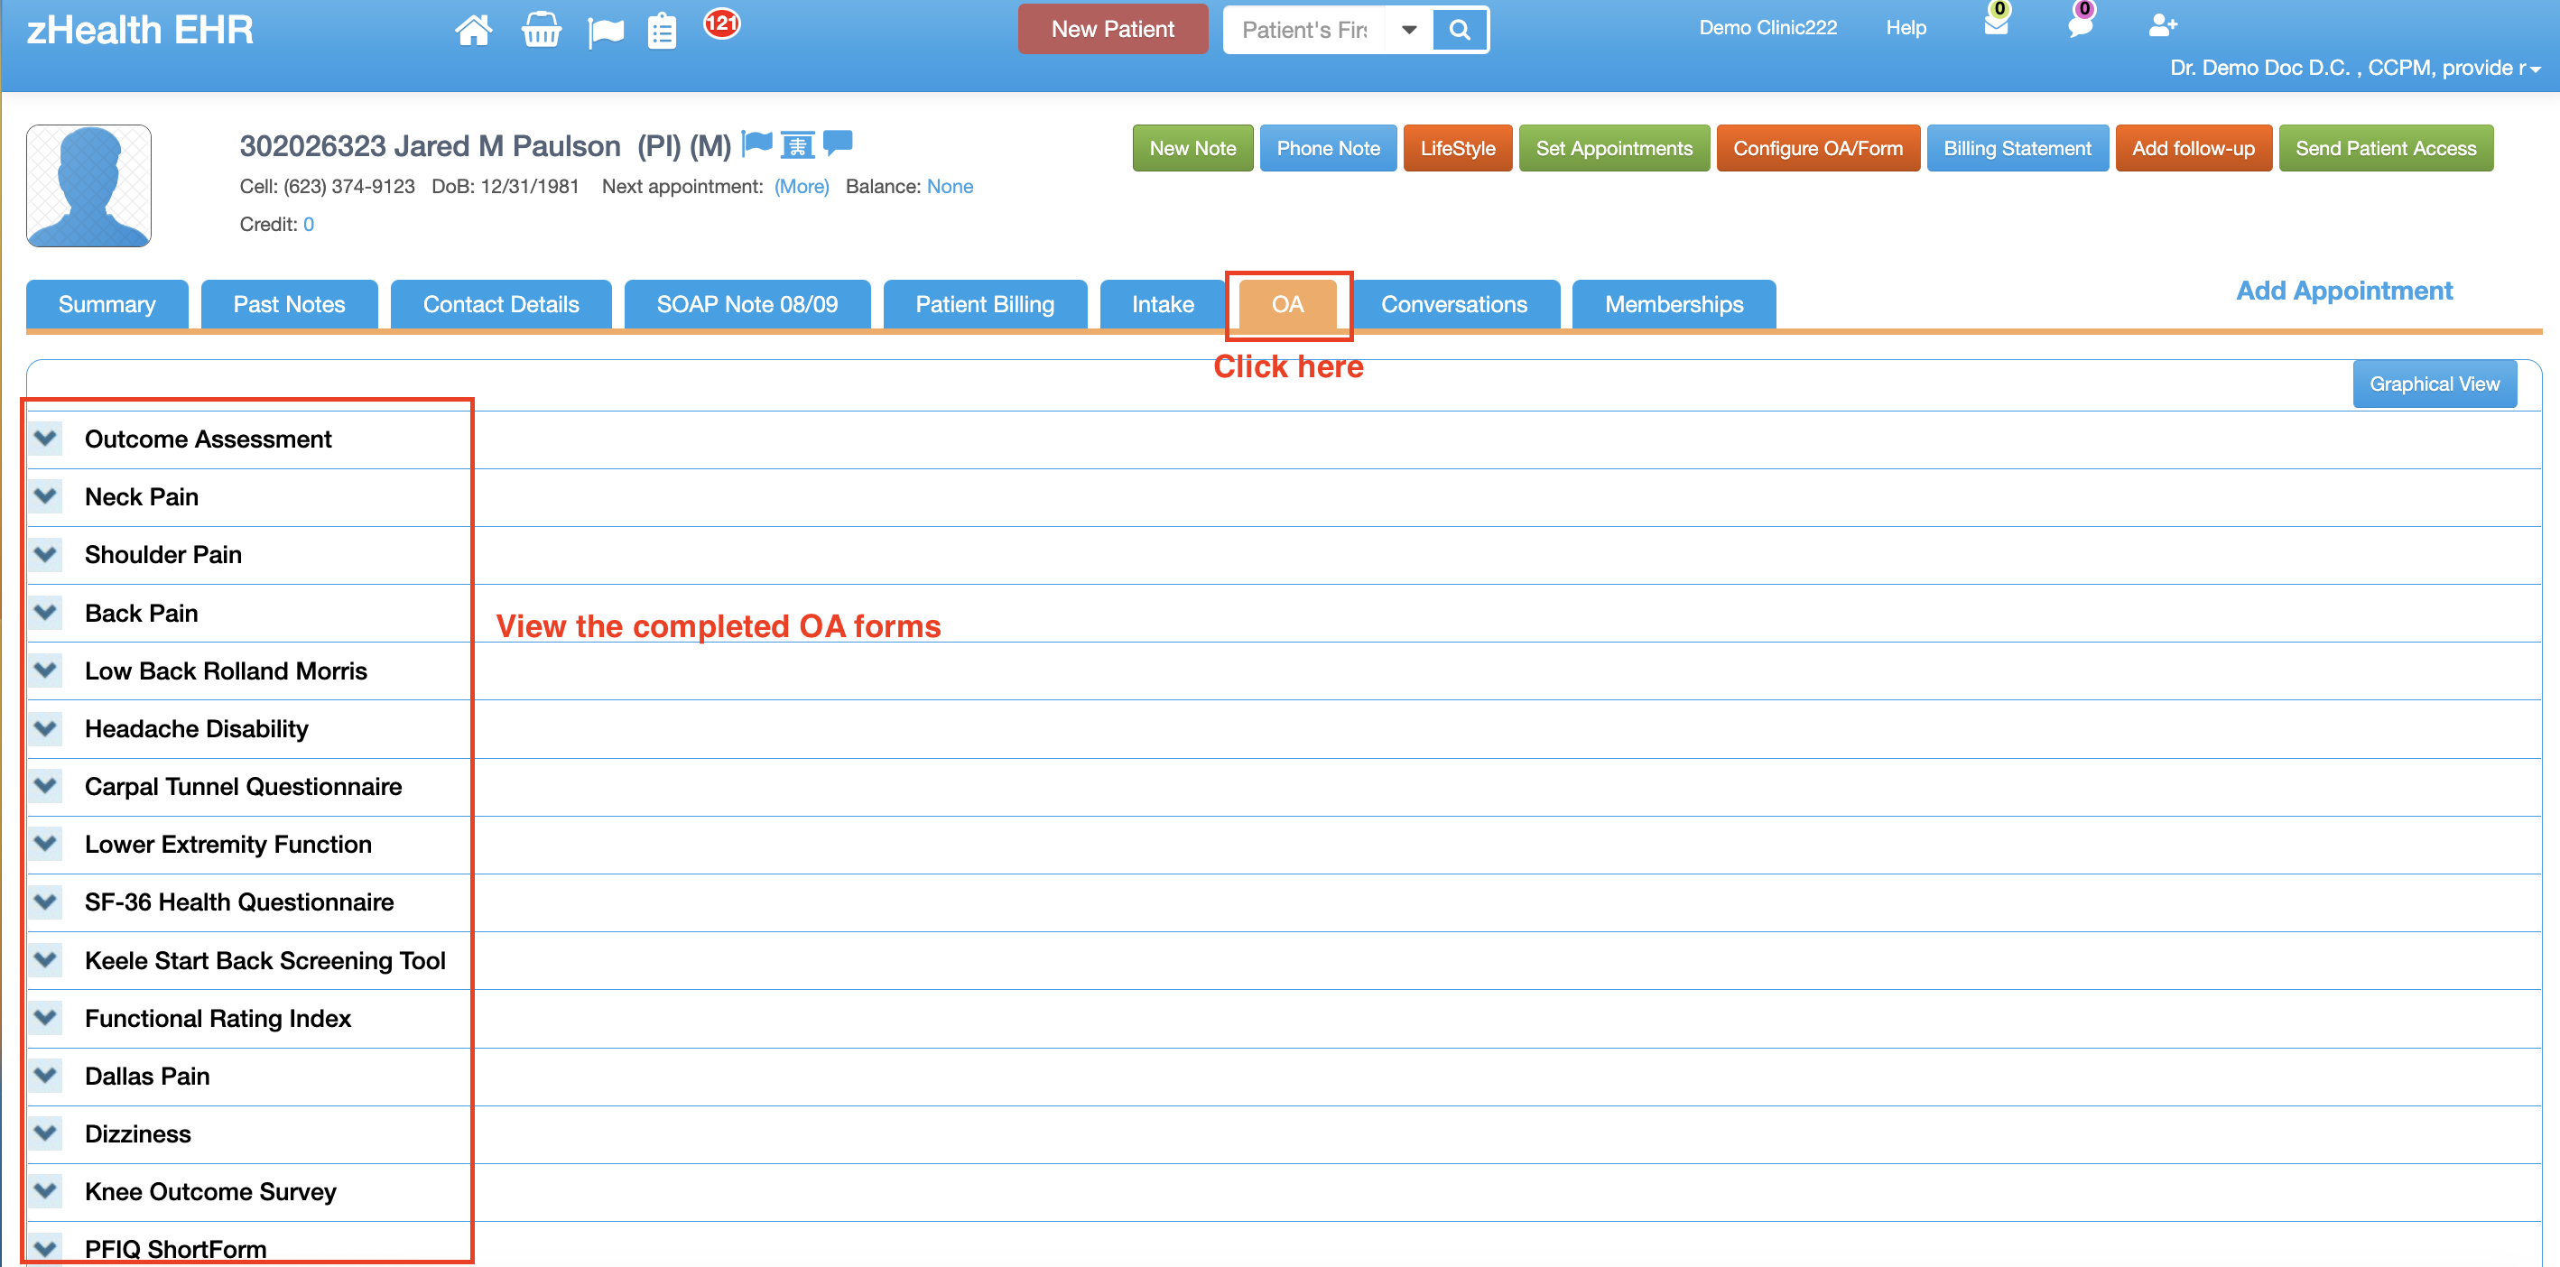Expand the Headache Disability row

(x=45, y=726)
